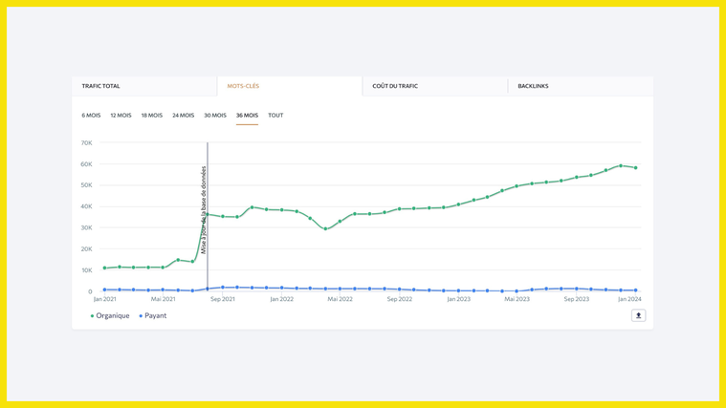Choose the 12 mois time range
The height and width of the screenshot is (408, 726).
click(x=121, y=116)
